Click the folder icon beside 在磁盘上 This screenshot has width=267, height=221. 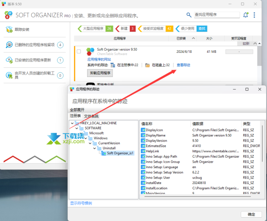pos(147,65)
